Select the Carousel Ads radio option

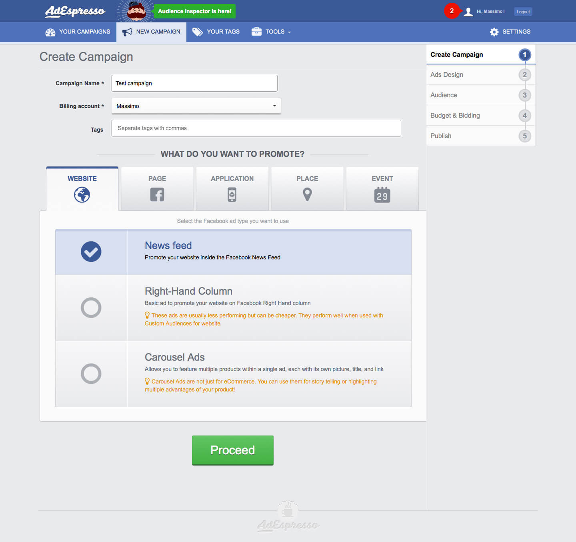tap(91, 373)
